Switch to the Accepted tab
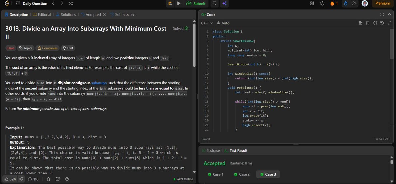The width and height of the screenshot is (396, 184). (x=91, y=15)
